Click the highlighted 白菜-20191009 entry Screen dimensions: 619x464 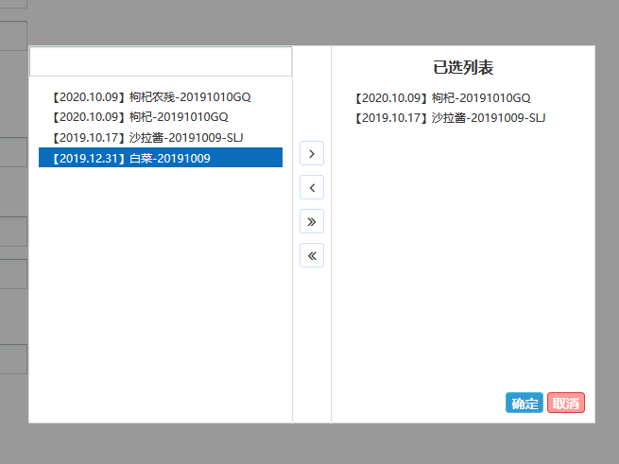(161, 158)
